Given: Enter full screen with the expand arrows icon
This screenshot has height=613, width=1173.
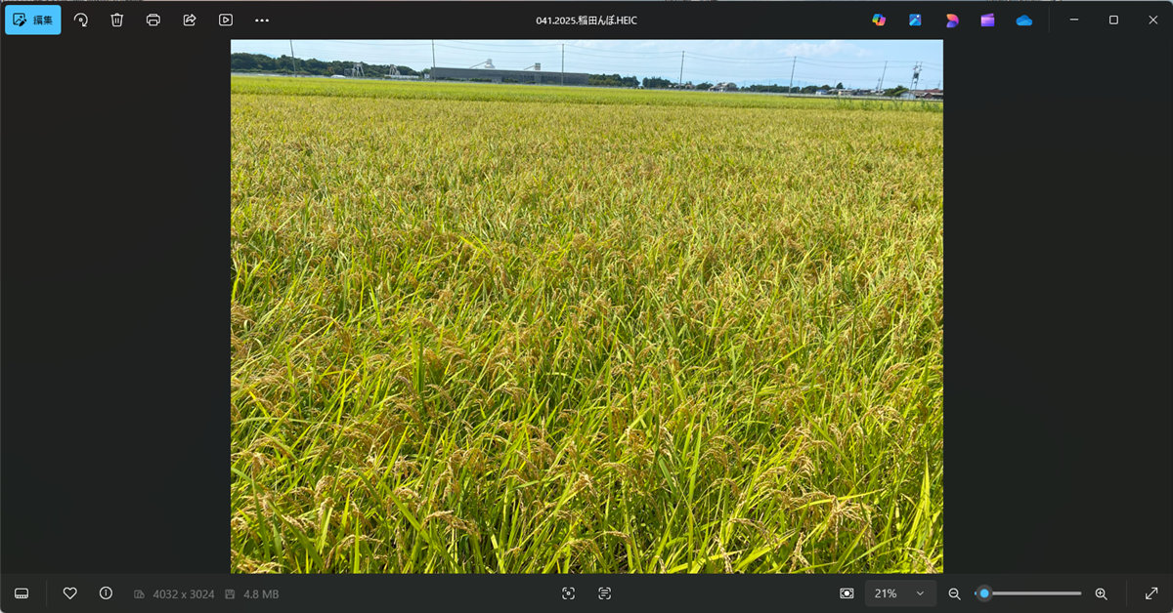Looking at the screenshot, I should (1151, 593).
